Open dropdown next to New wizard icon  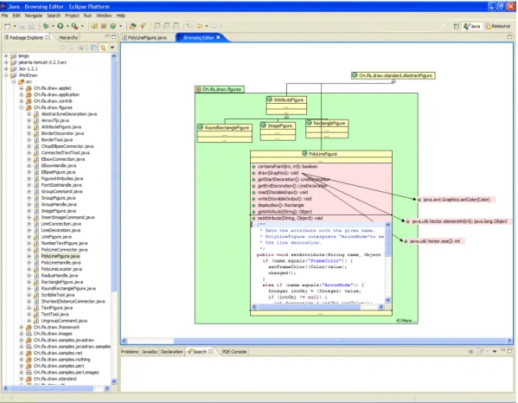tap(15, 26)
